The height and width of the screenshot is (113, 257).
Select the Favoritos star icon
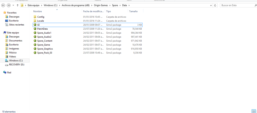click(x=5, y=13)
